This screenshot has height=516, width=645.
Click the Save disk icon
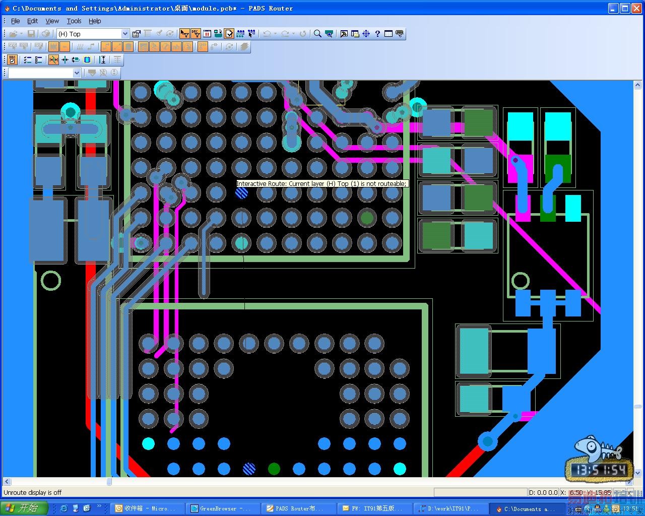[31, 34]
